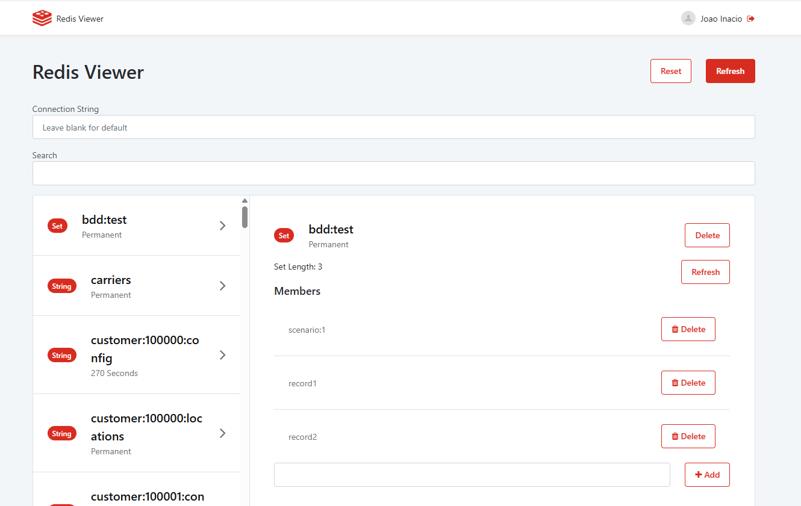Focus the Connection String input field
Image resolution: width=801 pixels, height=506 pixels.
[x=393, y=127]
